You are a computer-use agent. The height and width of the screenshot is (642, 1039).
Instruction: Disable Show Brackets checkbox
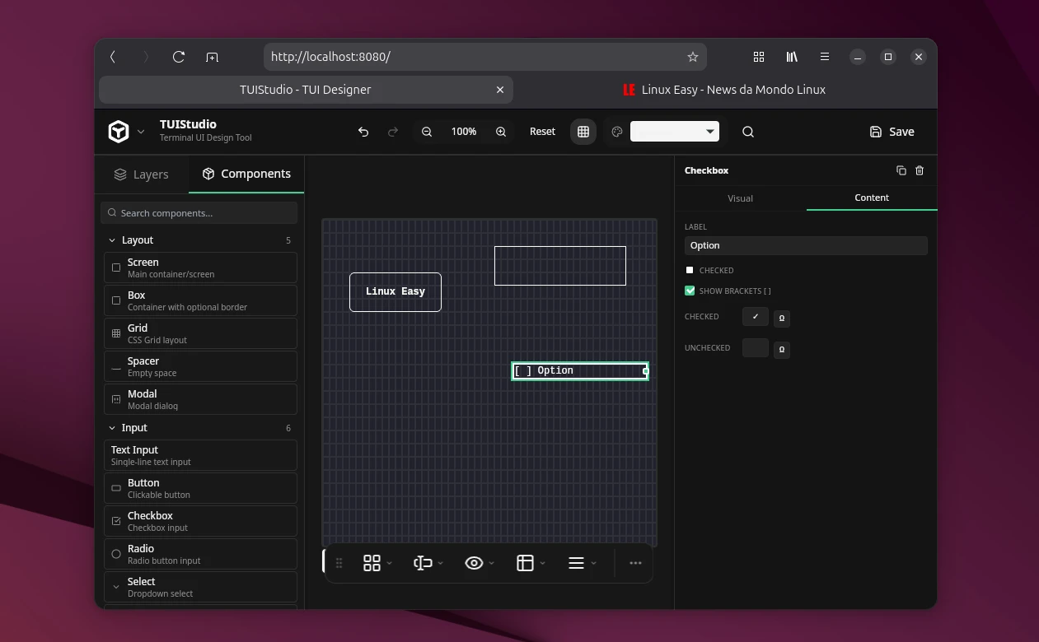(x=690, y=291)
